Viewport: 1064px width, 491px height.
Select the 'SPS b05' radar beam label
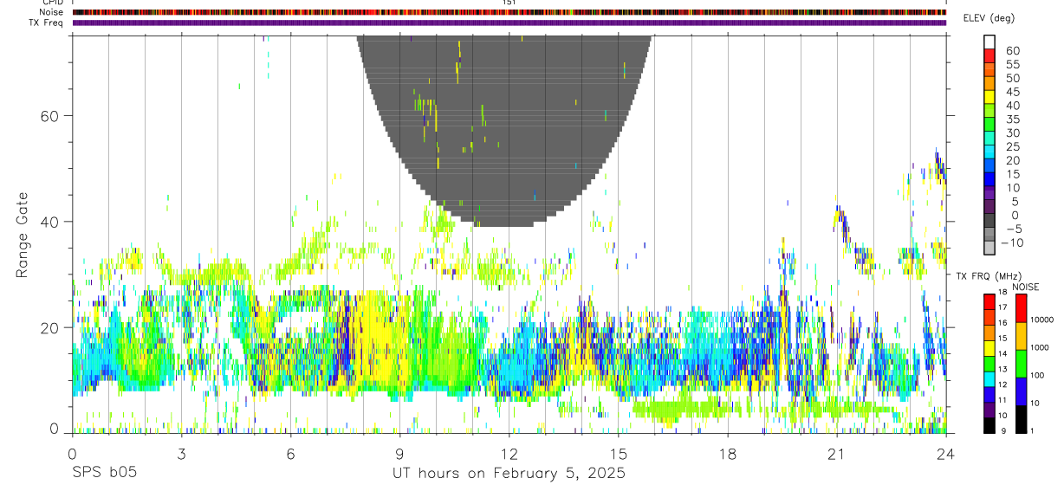(x=104, y=474)
